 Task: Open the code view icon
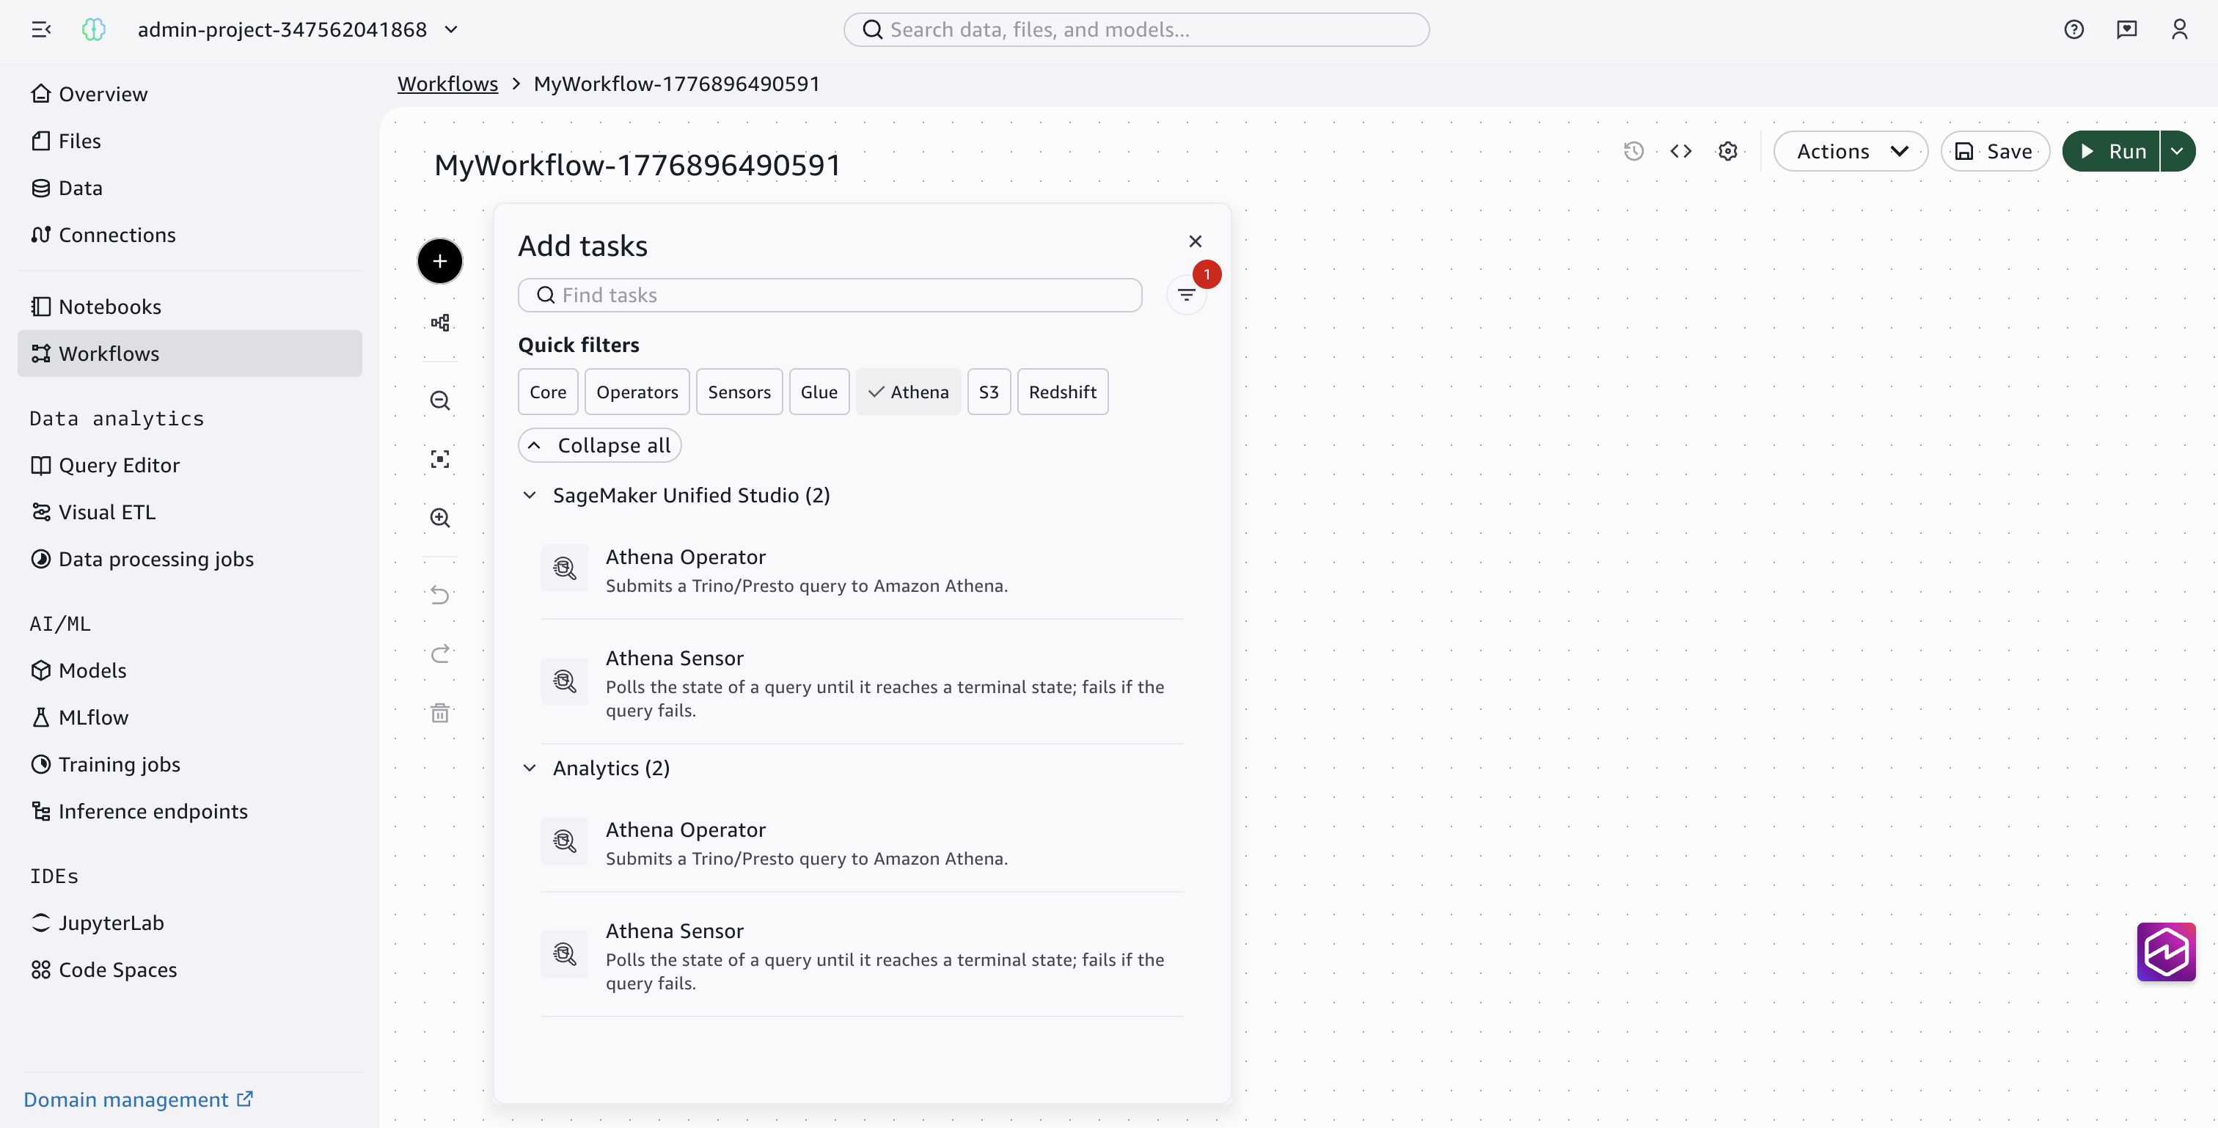click(1680, 152)
